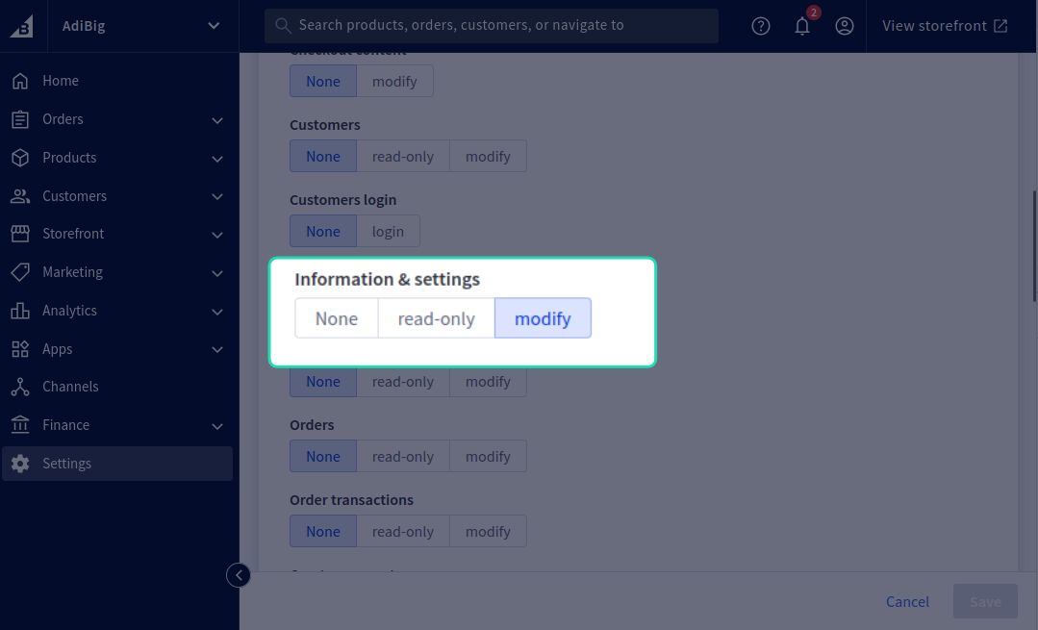The height and width of the screenshot is (630, 1038).
Task: Set Checkout content permission to modify
Action: click(394, 81)
